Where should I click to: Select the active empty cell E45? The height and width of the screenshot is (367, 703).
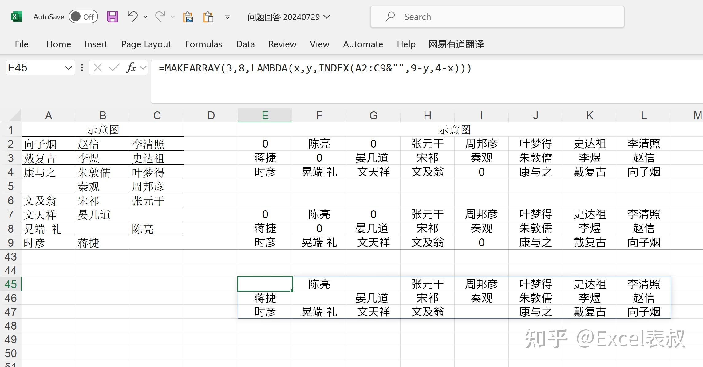(265, 284)
